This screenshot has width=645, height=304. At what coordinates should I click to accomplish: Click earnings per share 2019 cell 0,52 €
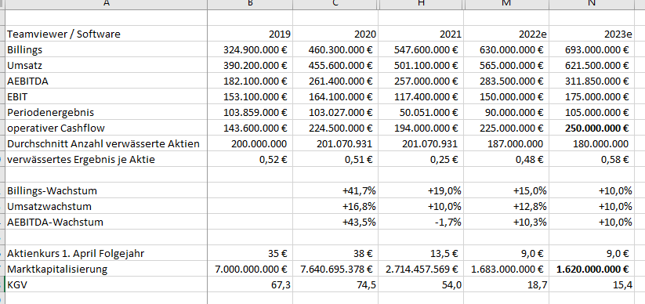pos(250,159)
